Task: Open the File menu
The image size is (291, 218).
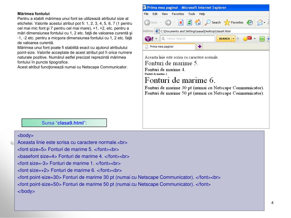Action: point(146,14)
